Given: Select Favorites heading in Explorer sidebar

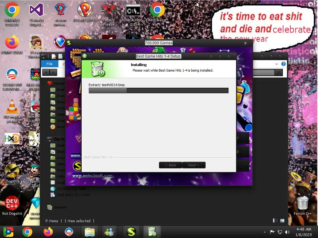Looking at the screenshot, I should (x=56, y=83).
